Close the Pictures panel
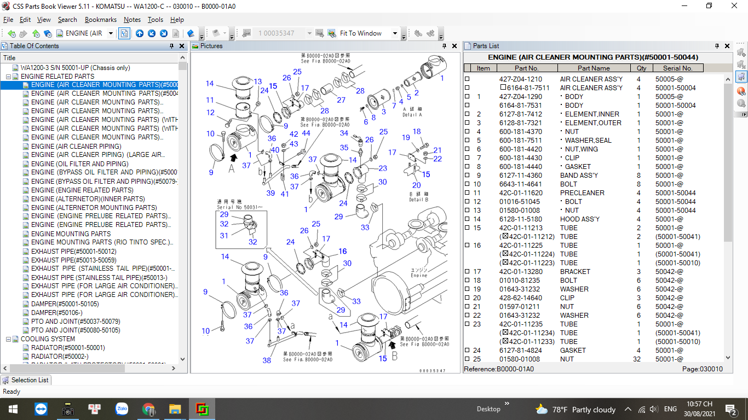Viewport: 748px width, 420px height. pos(454,46)
